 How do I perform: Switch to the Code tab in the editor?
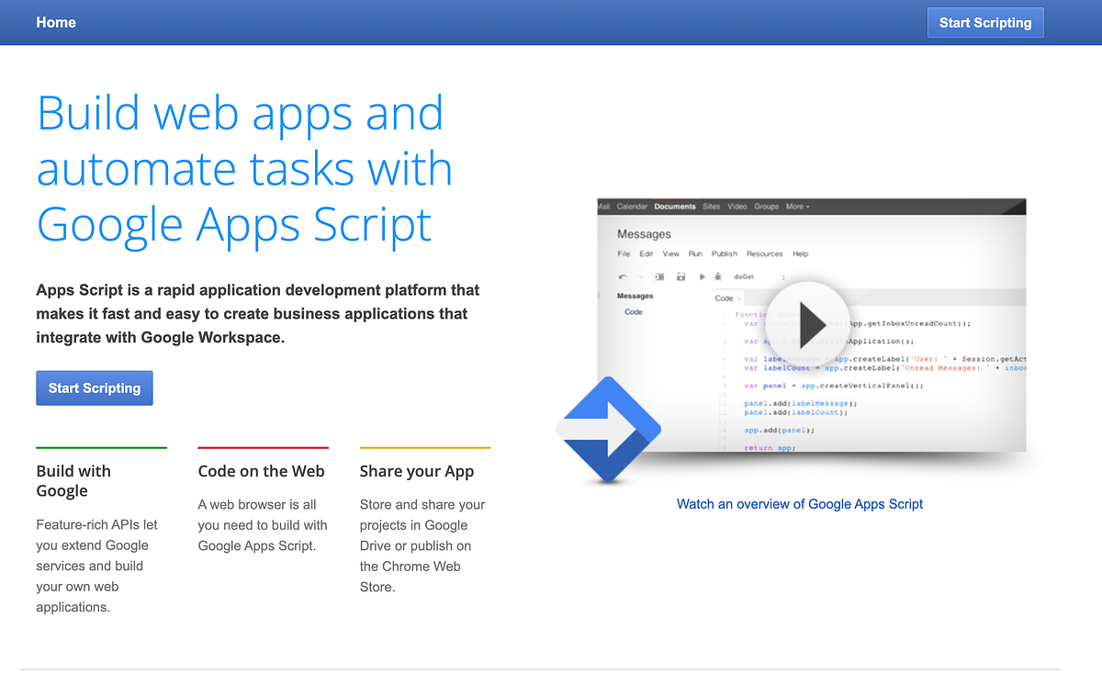click(723, 297)
